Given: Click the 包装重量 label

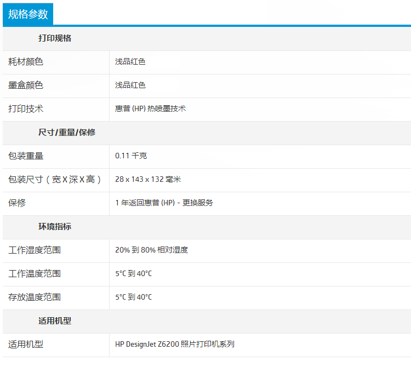Looking at the screenshot, I should coord(26,156).
